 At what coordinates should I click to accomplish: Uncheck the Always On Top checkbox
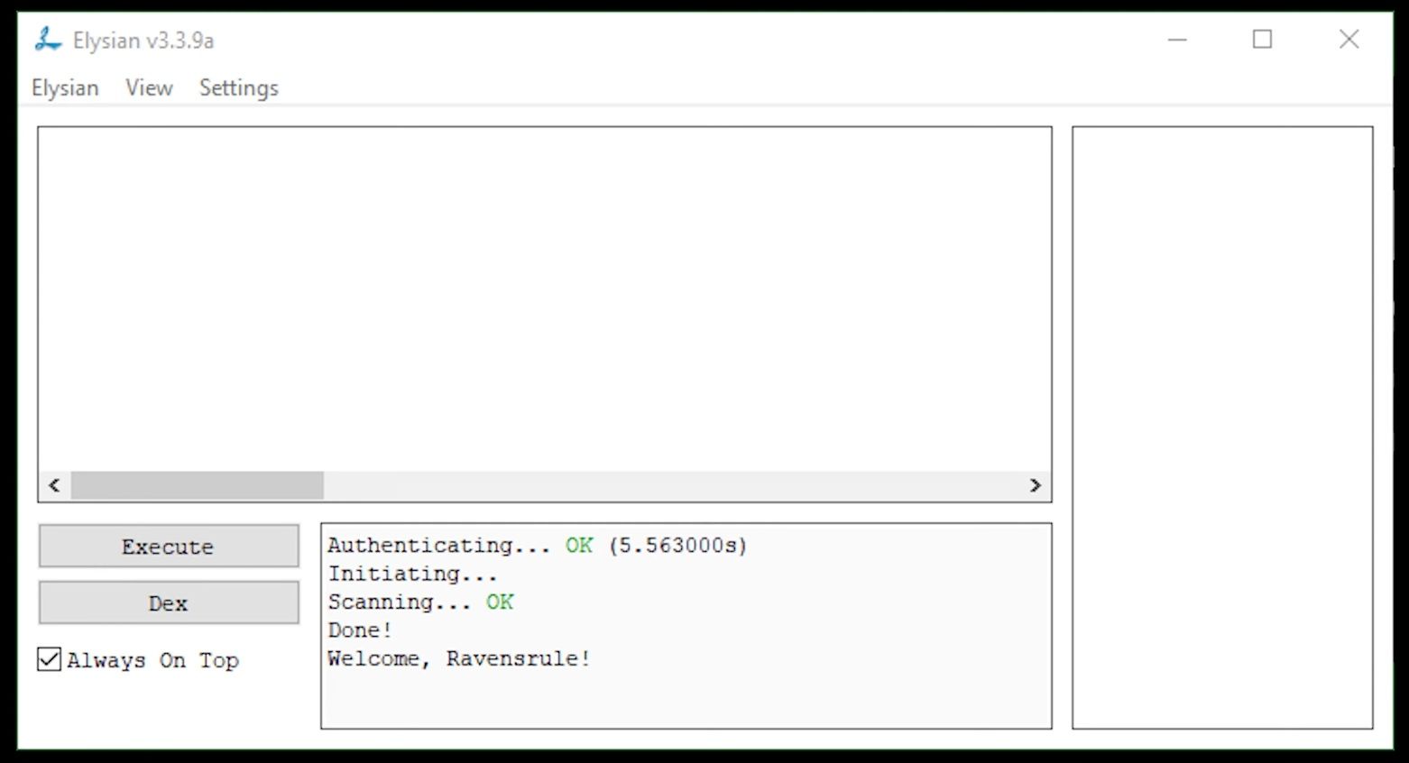point(50,659)
